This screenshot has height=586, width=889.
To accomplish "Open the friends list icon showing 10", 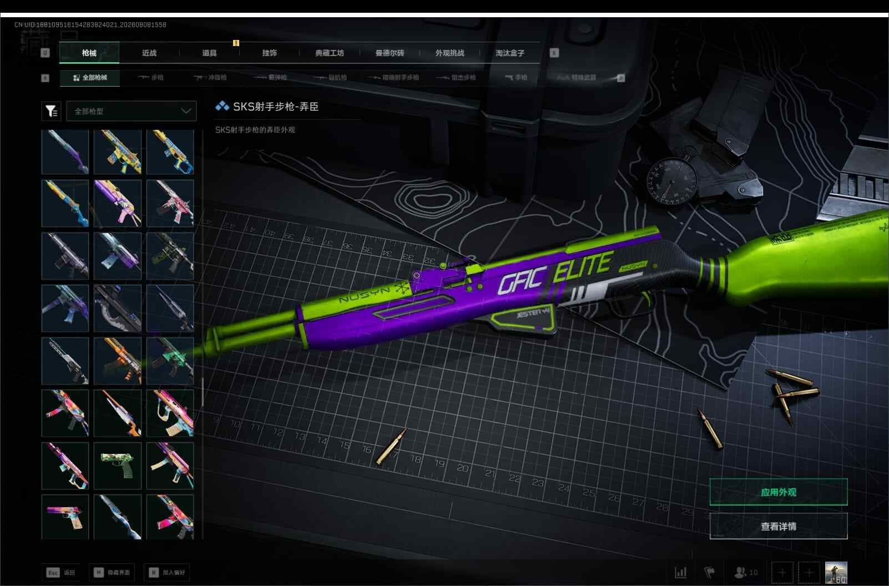I will tap(746, 572).
